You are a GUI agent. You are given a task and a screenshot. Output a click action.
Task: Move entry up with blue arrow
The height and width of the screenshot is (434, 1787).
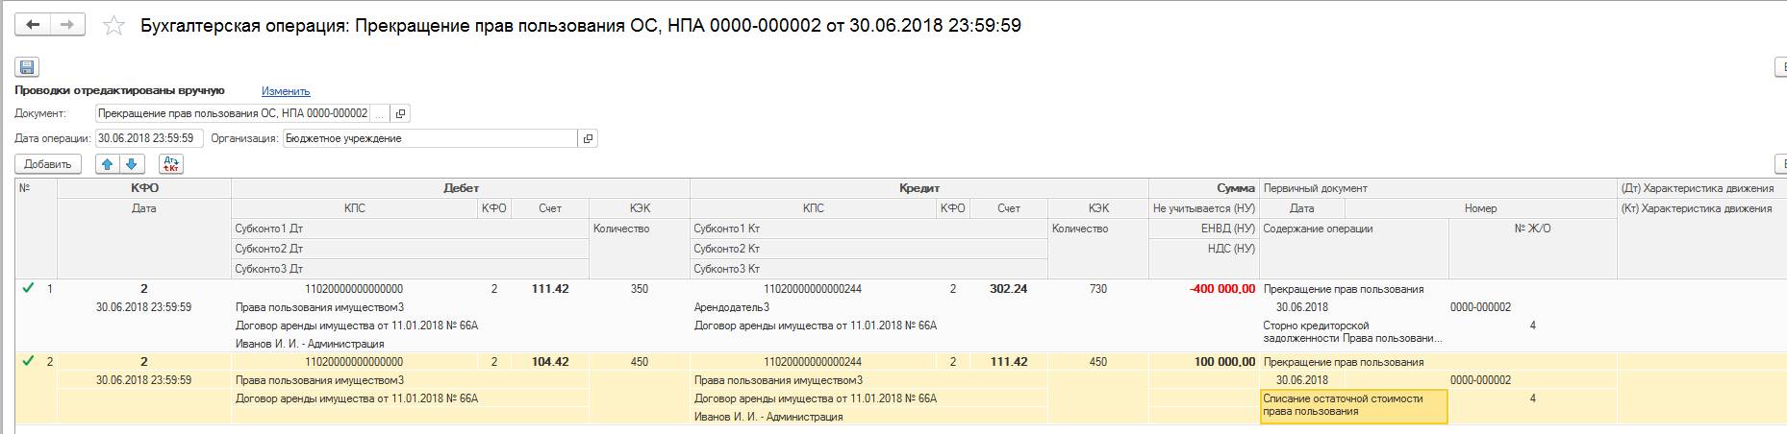(108, 164)
